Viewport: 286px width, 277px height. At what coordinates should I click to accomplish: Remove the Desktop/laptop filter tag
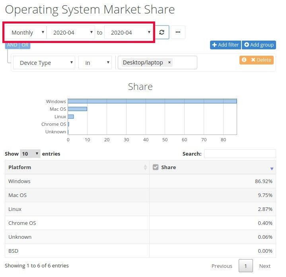point(169,62)
